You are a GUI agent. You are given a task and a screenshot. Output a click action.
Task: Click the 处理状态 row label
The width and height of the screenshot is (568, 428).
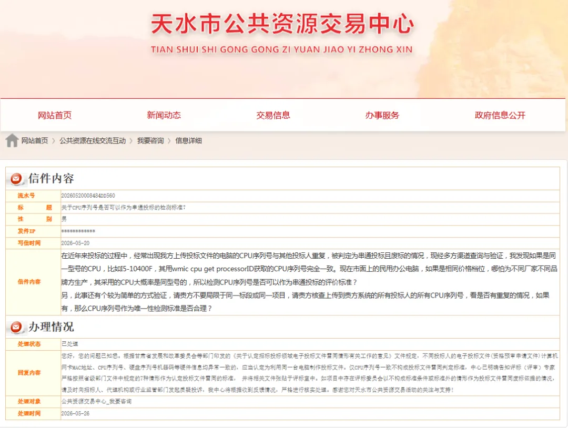[x=29, y=344]
